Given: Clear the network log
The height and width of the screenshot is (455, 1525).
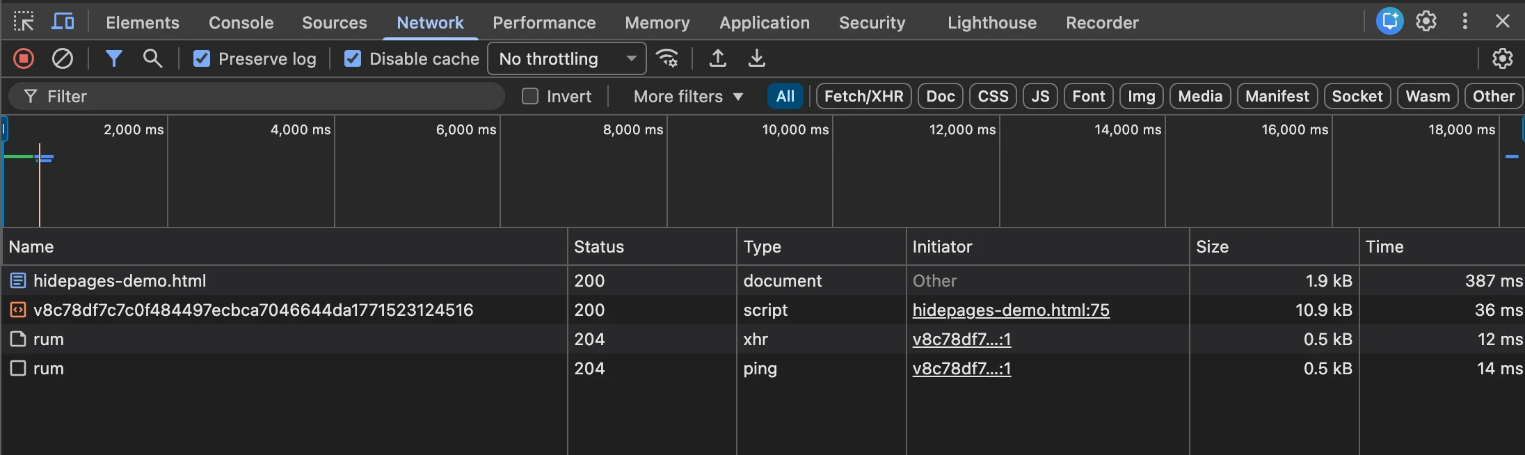Looking at the screenshot, I should (x=63, y=58).
